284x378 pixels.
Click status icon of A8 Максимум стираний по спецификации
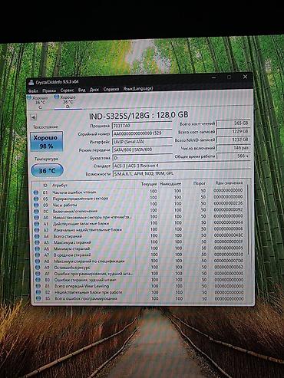click(38, 261)
